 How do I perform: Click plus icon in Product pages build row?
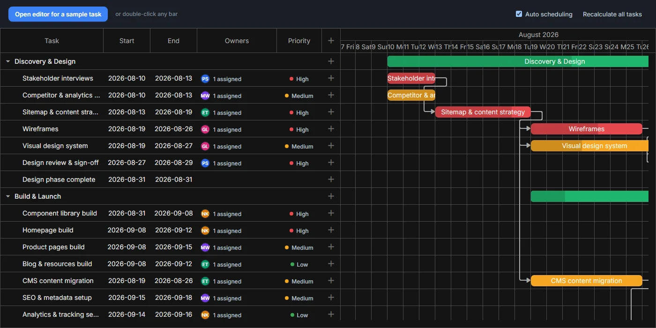331,247
